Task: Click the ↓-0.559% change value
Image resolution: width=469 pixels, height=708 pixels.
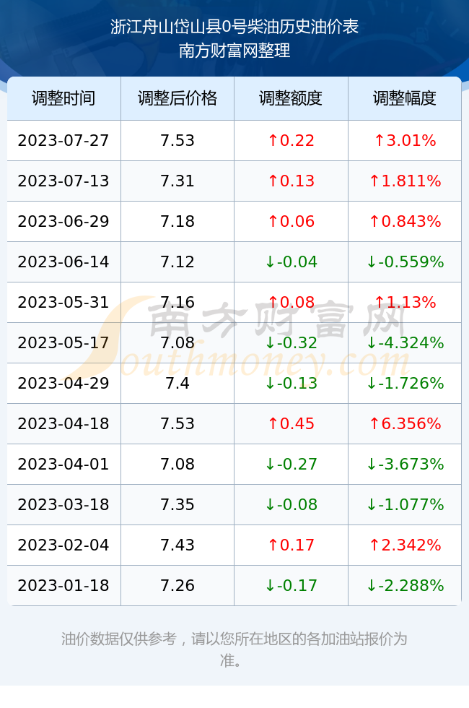Action: coord(405,262)
